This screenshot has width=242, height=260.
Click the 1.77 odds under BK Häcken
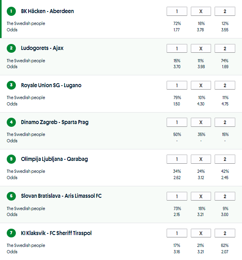pyautogui.click(x=177, y=30)
